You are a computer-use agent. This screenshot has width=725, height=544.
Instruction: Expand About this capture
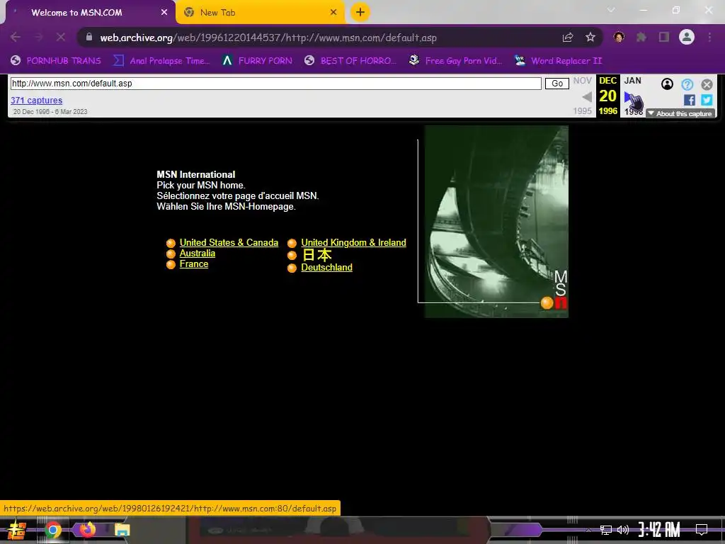tap(680, 113)
